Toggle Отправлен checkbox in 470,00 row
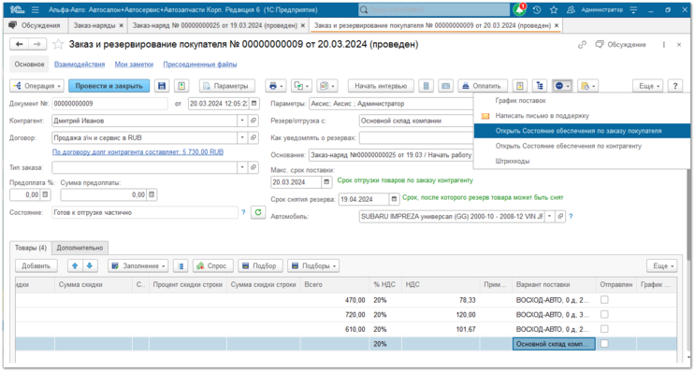This screenshot has width=695, height=372. click(604, 300)
